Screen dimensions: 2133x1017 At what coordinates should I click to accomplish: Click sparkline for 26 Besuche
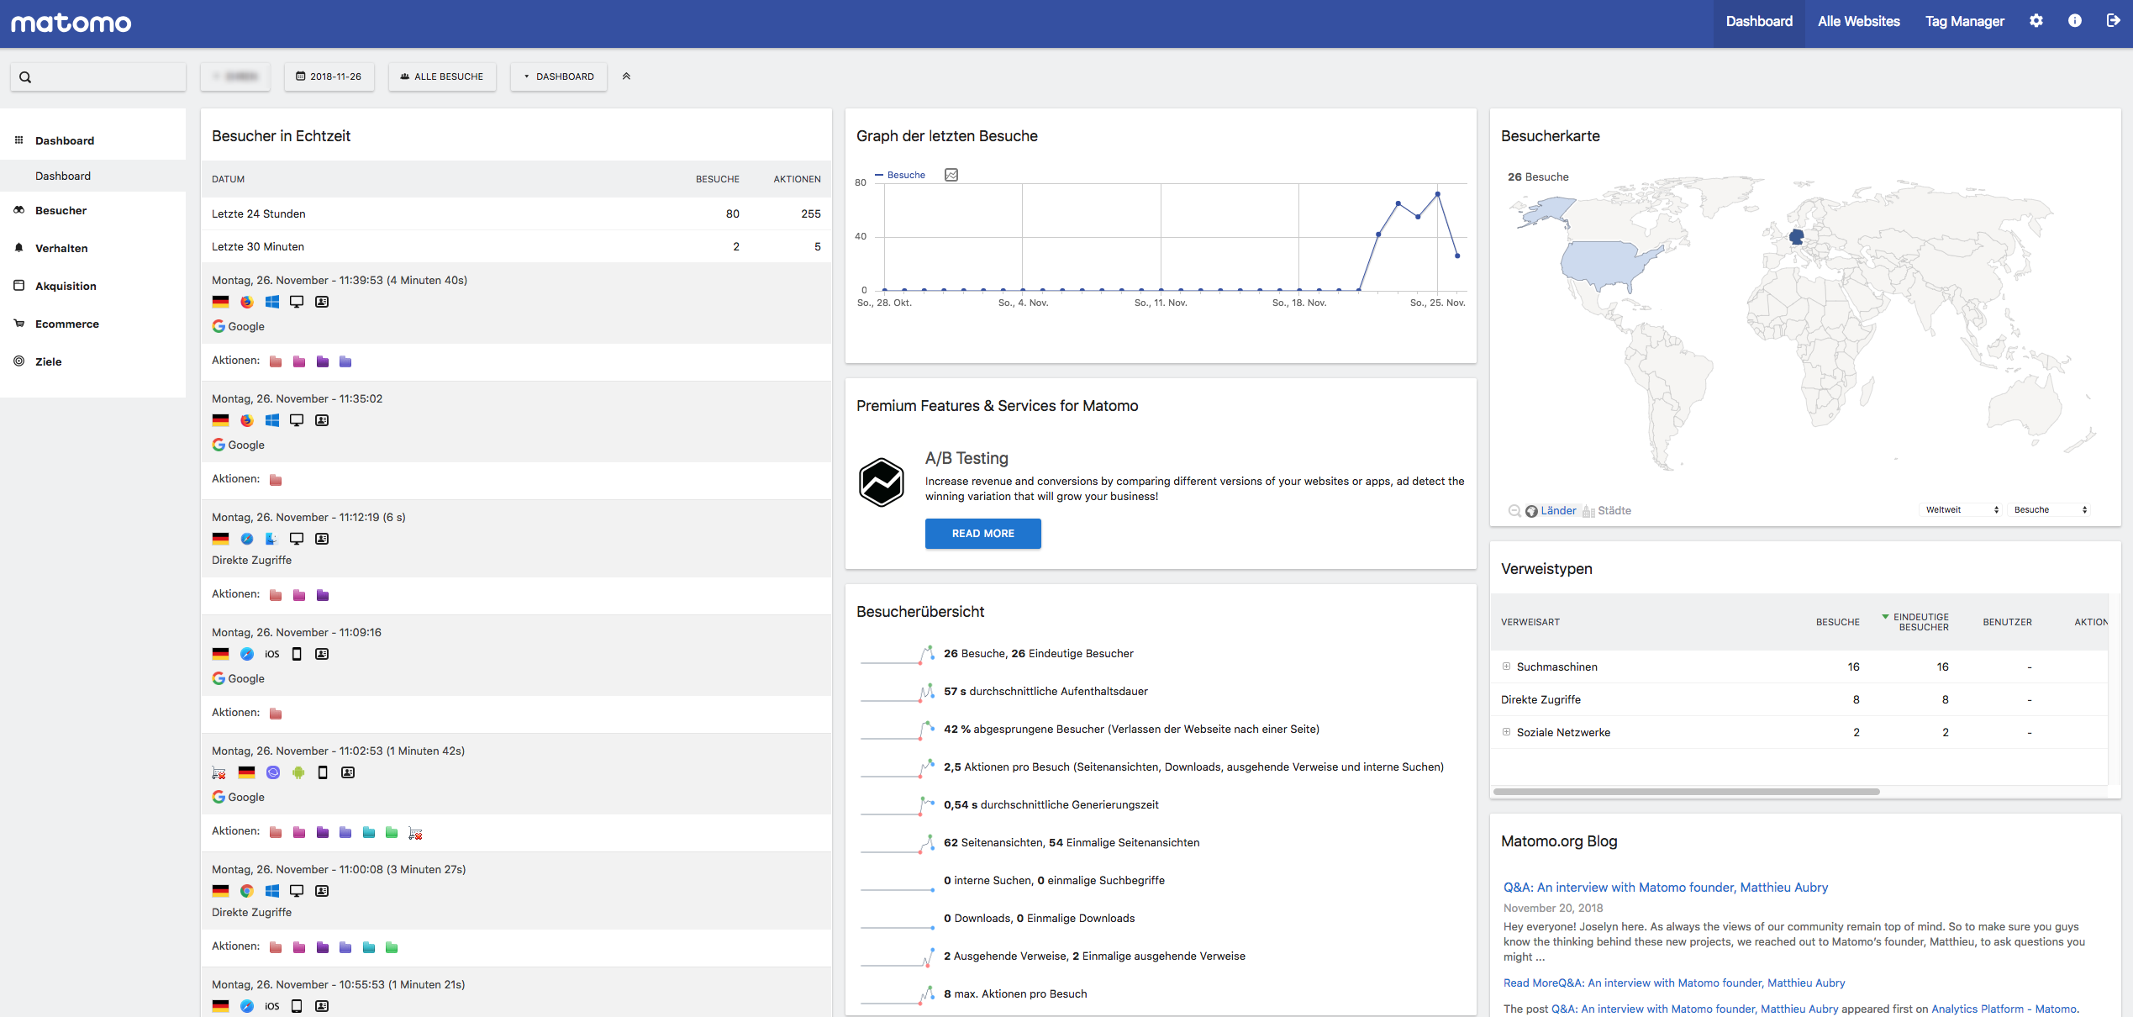point(898,654)
